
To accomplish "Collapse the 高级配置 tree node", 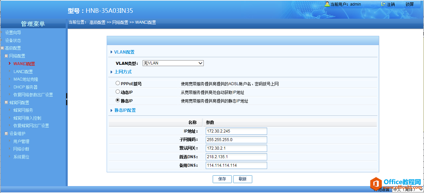I will tap(2, 48).
